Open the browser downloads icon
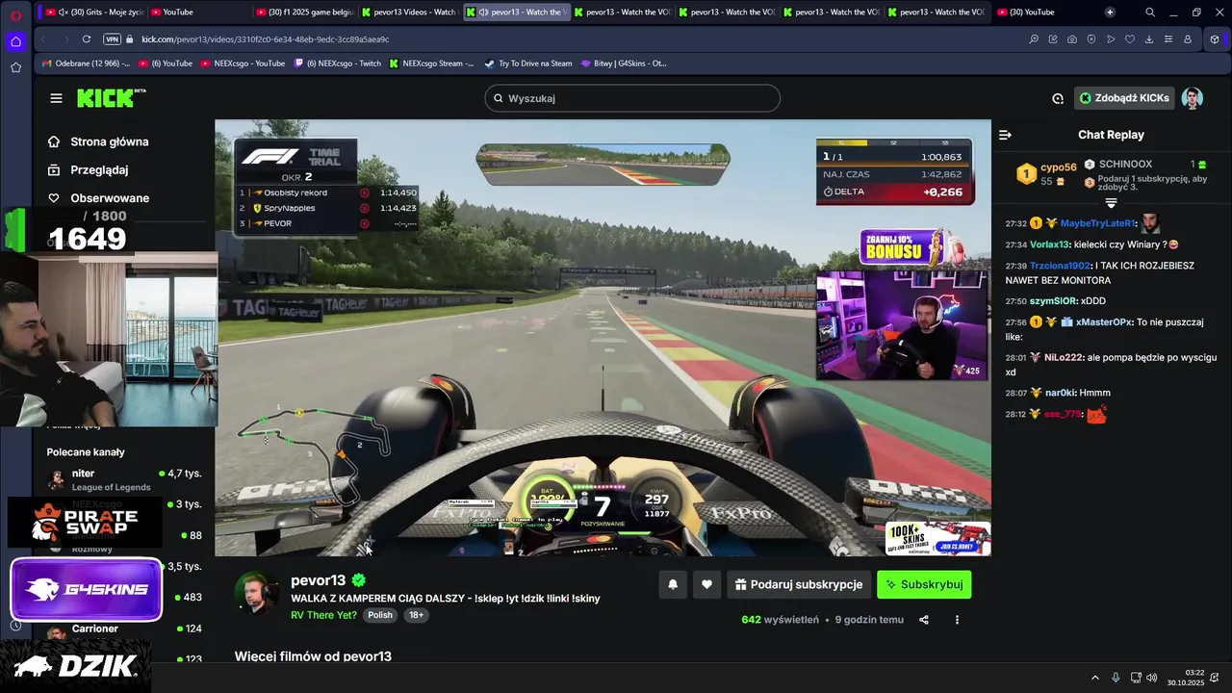This screenshot has height=693, width=1232. 1149,39
